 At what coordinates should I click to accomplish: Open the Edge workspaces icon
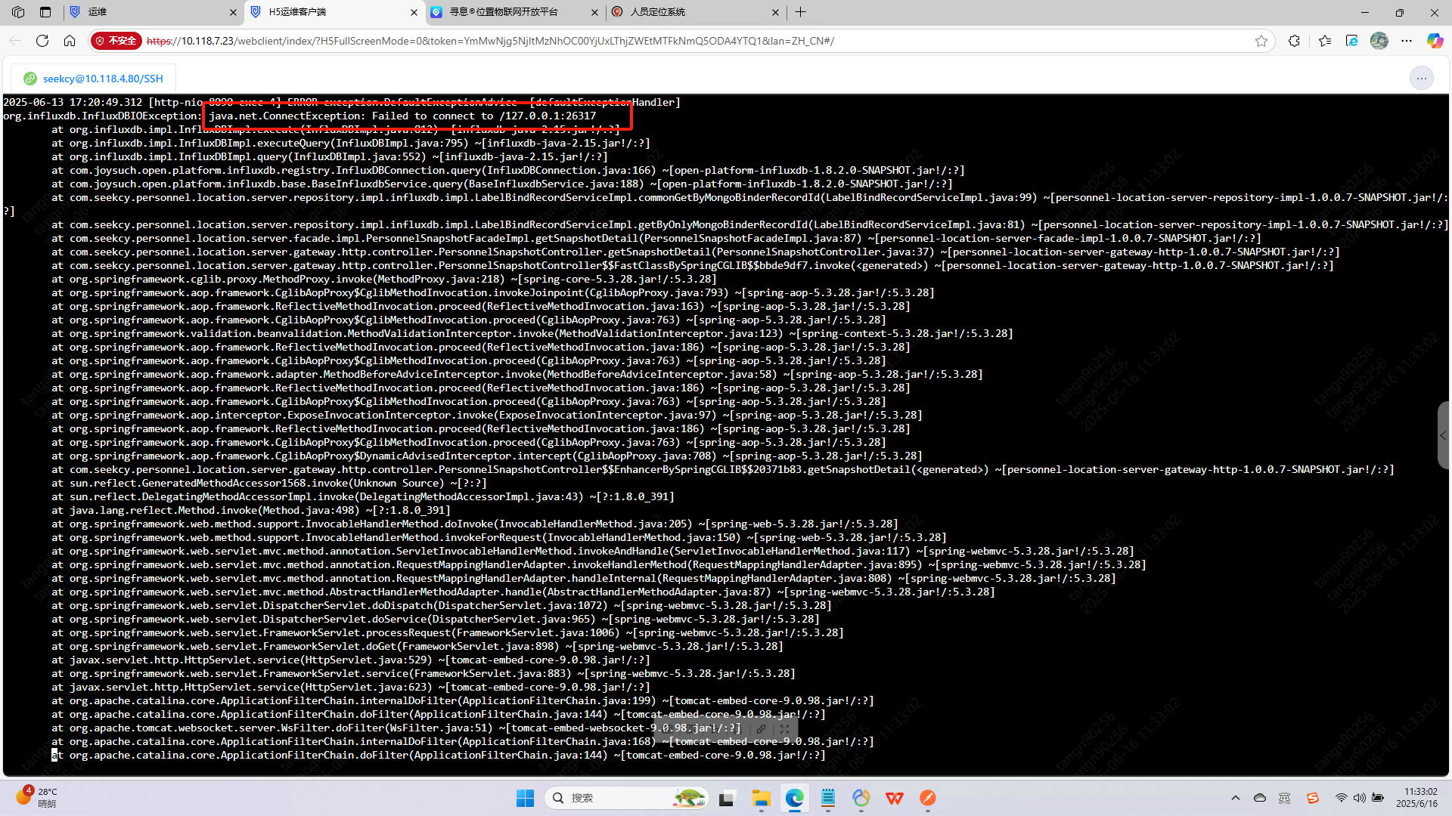click(x=18, y=12)
